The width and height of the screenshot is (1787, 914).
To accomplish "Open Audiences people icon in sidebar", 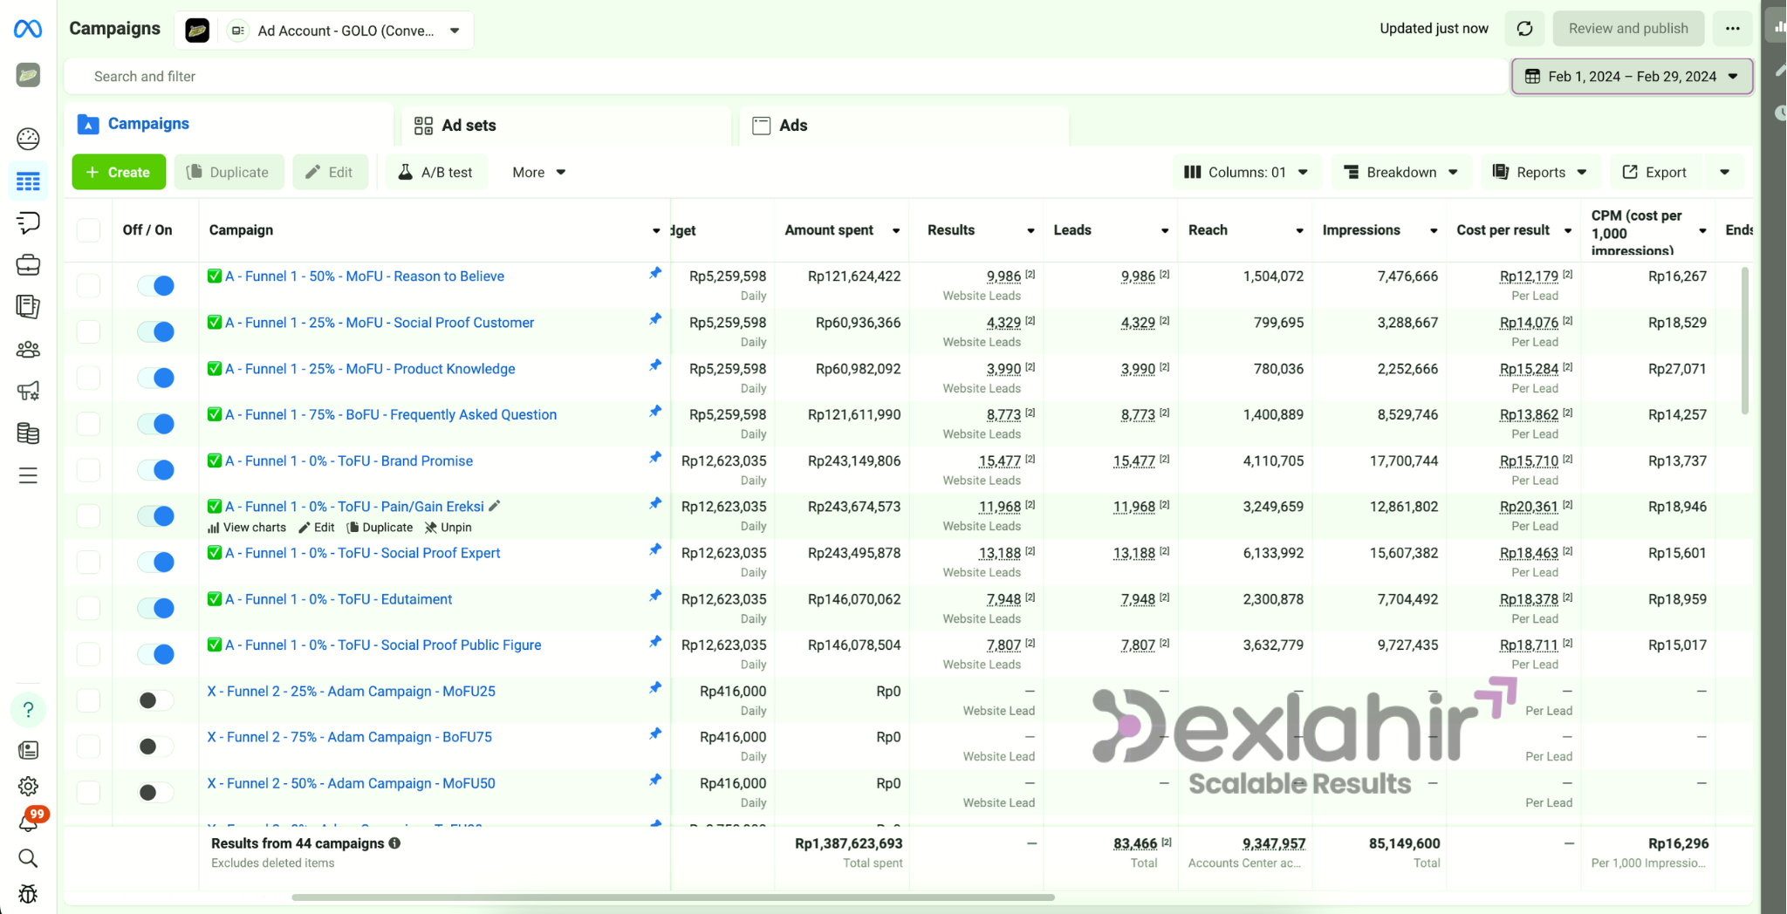I will pos(28,350).
